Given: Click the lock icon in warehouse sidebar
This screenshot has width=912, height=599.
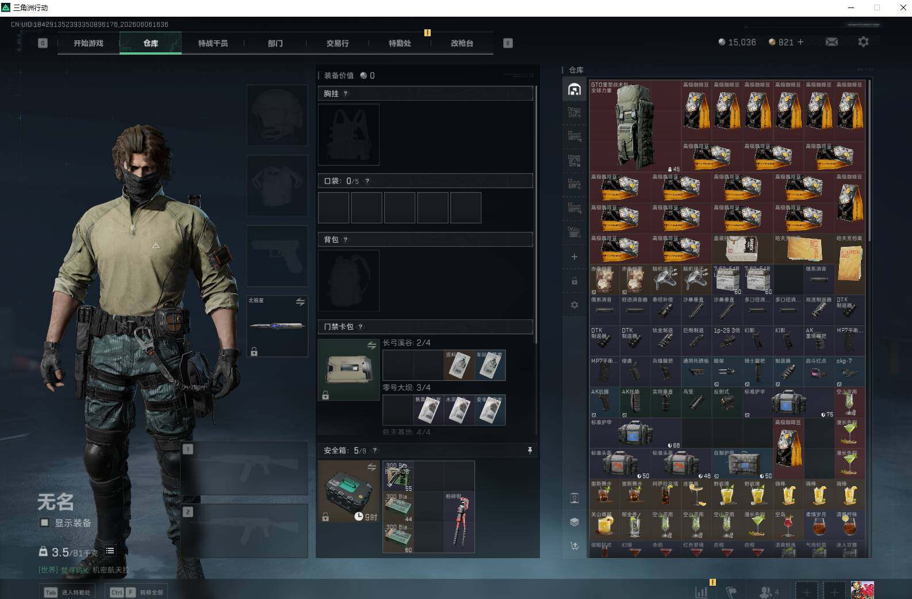Looking at the screenshot, I should (574, 281).
